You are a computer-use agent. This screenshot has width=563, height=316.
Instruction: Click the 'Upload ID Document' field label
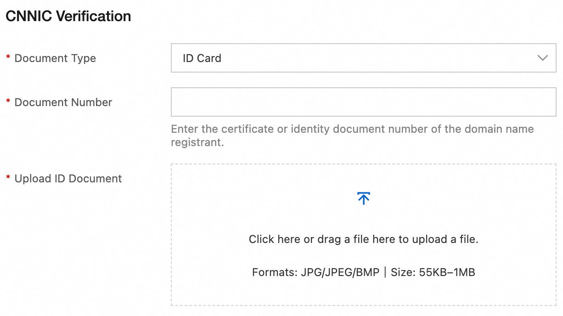(x=68, y=179)
